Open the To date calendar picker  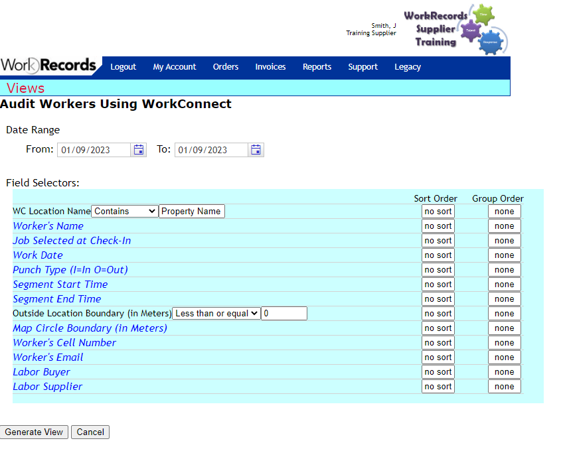coord(256,150)
